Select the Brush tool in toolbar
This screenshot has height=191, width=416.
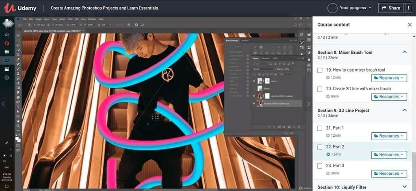point(18,69)
